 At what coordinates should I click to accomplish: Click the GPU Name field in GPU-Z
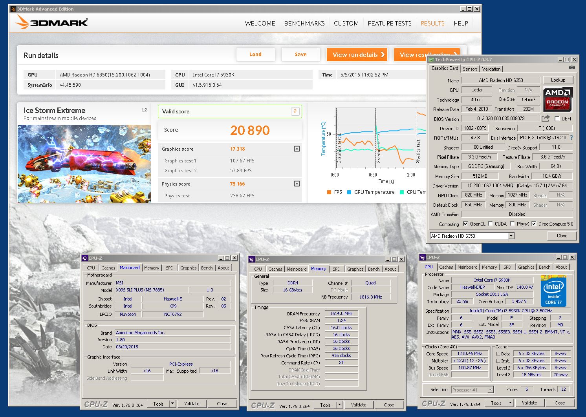coord(501,80)
